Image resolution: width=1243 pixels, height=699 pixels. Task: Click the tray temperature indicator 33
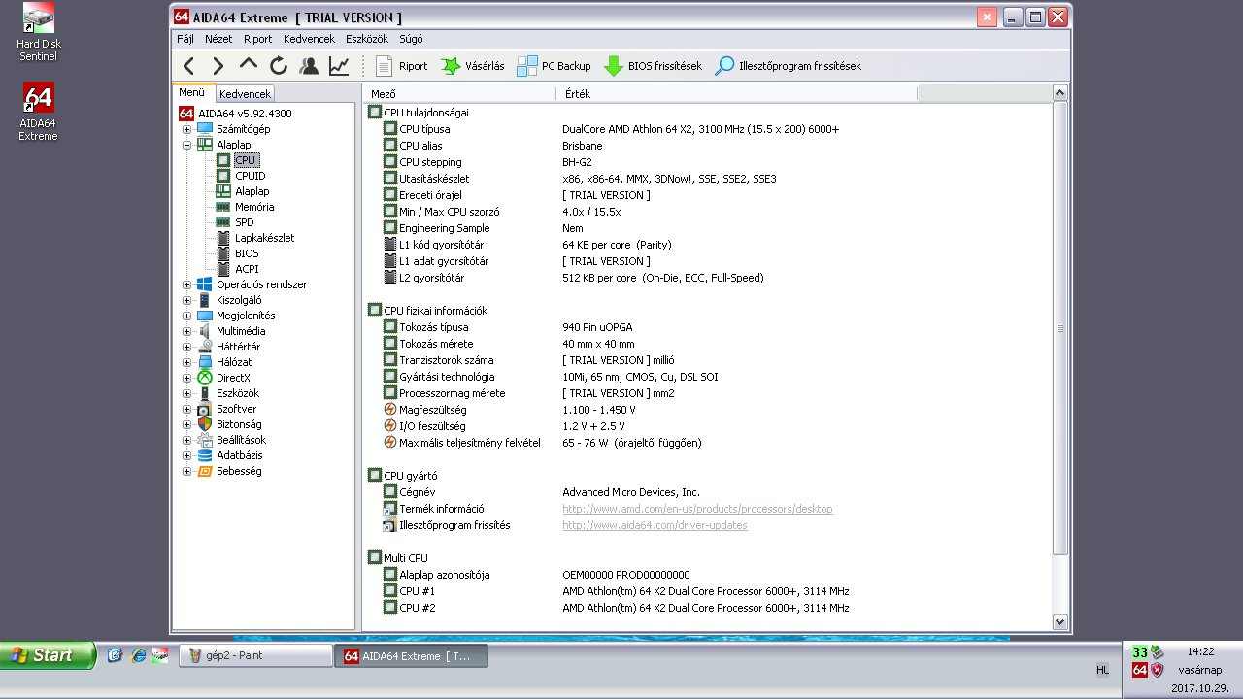tap(1139, 652)
